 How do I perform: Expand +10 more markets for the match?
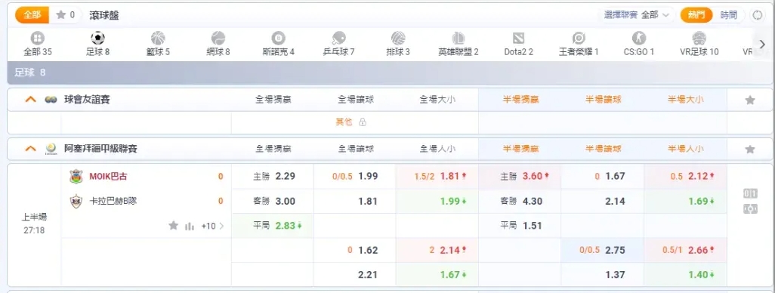(x=212, y=227)
